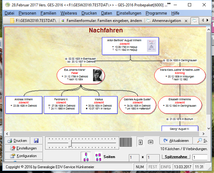This screenshot has height=173, width=214.
Task: Select the active Nachfahren chart tab icon
Action: [x=194, y=21]
